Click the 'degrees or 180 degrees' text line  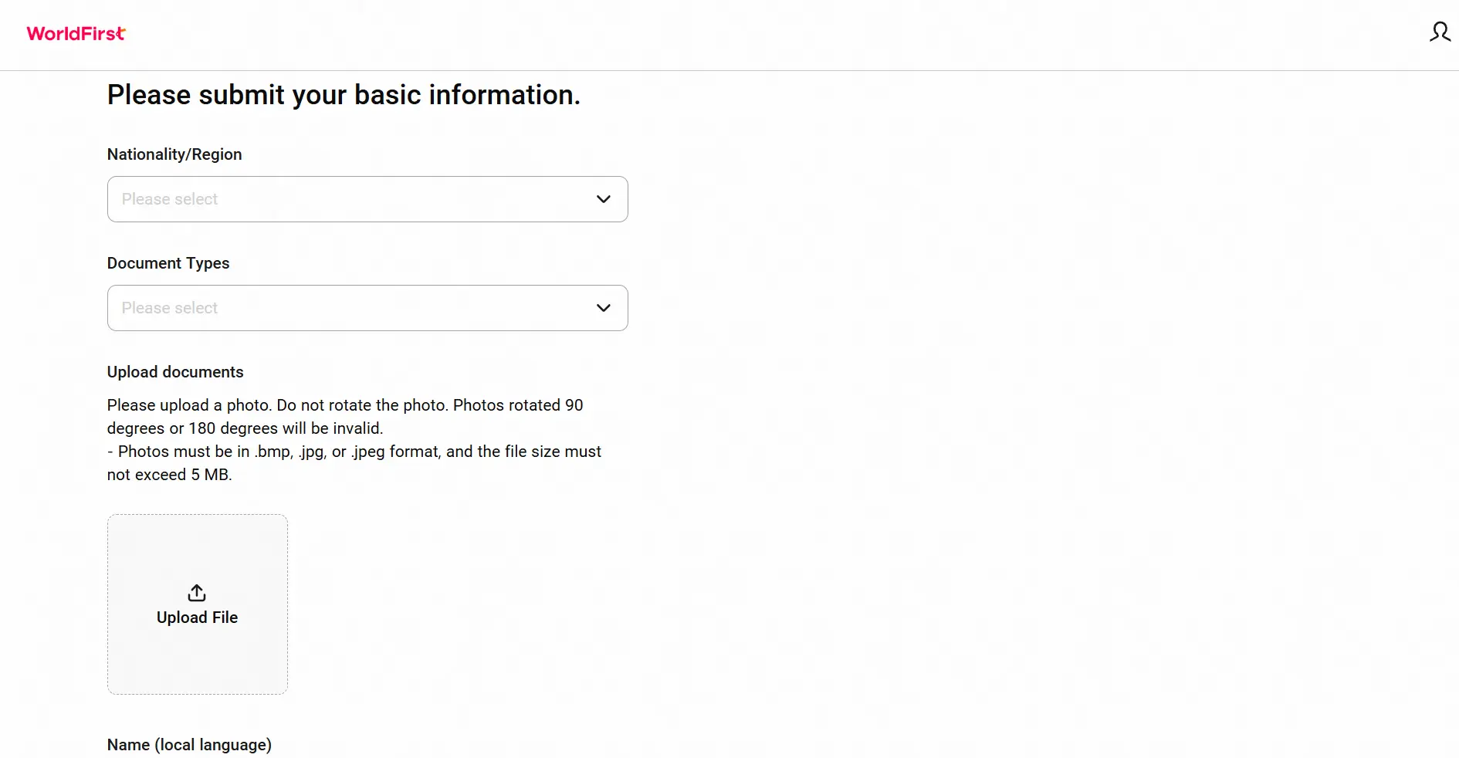click(245, 428)
